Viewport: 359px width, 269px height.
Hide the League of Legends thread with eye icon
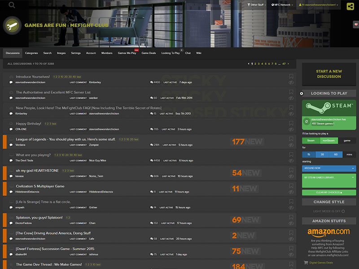291,145
